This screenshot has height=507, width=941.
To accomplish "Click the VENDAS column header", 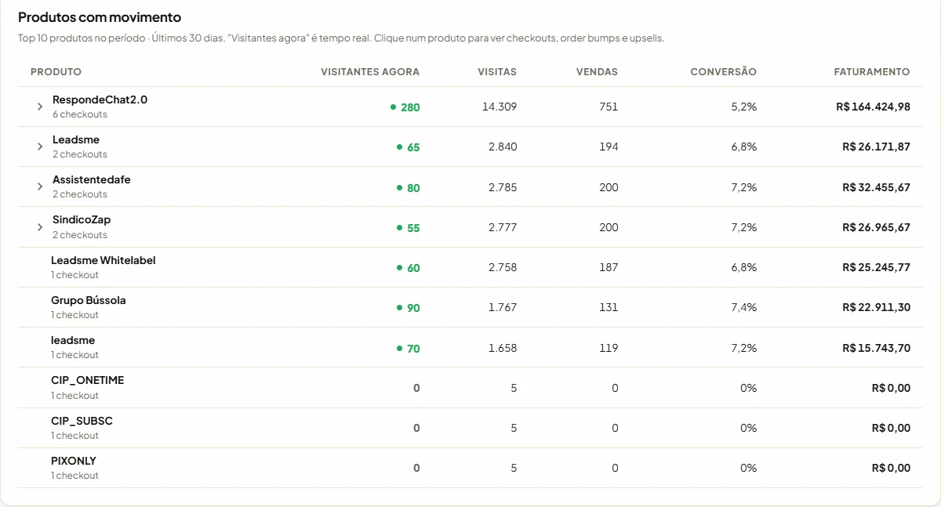I will point(597,72).
